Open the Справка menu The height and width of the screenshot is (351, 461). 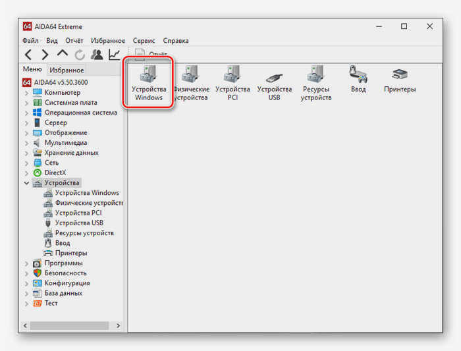(176, 41)
